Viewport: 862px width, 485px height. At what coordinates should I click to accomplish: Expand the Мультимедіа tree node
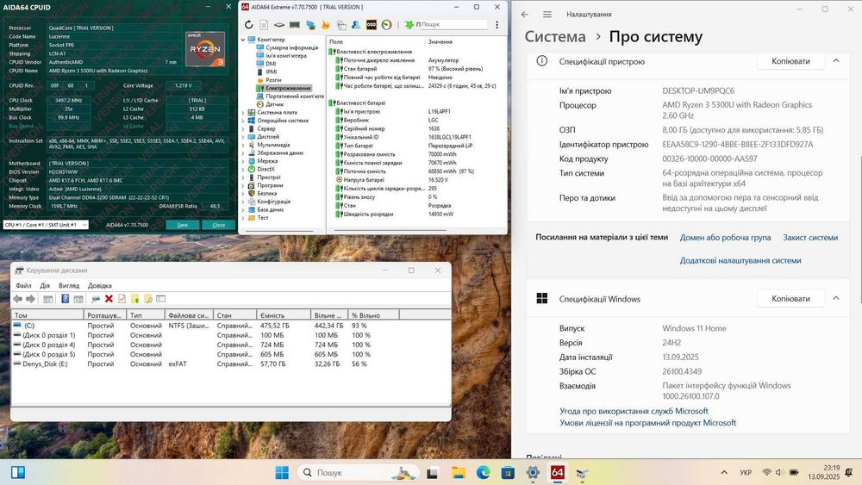point(243,145)
